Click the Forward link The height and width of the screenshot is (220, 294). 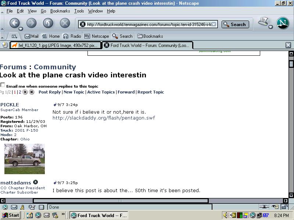(126, 92)
